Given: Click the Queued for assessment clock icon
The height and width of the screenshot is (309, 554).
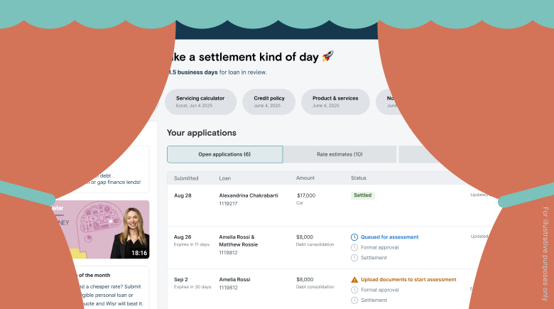Looking at the screenshot, I should coord(354,237).
